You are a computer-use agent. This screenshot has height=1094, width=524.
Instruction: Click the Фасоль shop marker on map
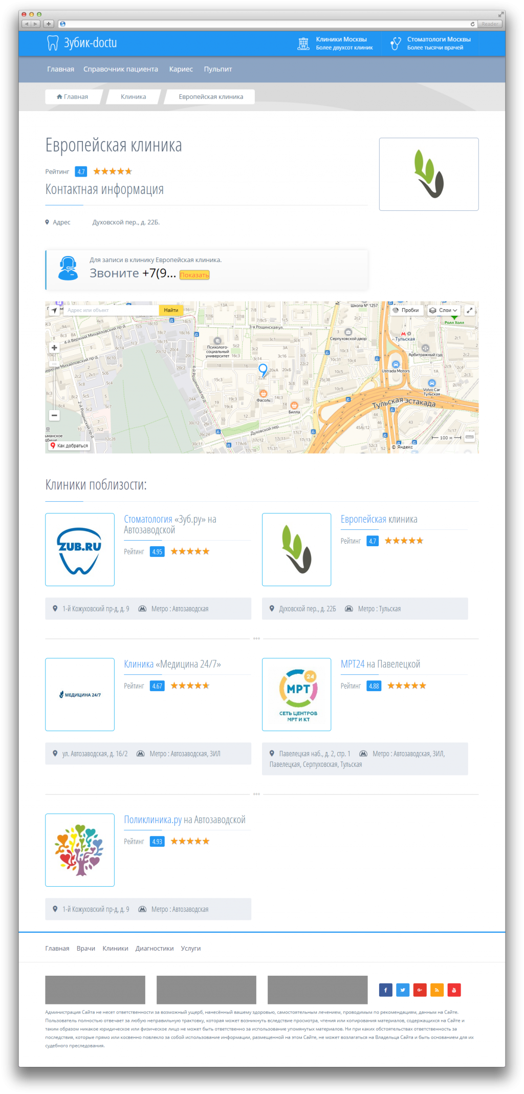pos(263,394)
